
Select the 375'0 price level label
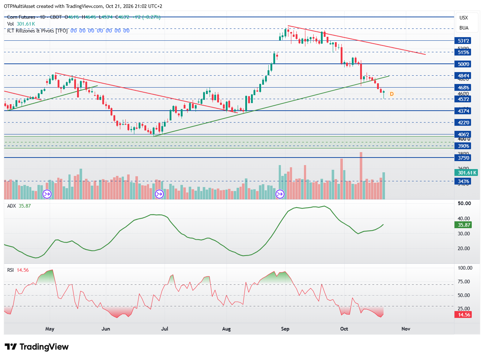(x=463, y=158)
